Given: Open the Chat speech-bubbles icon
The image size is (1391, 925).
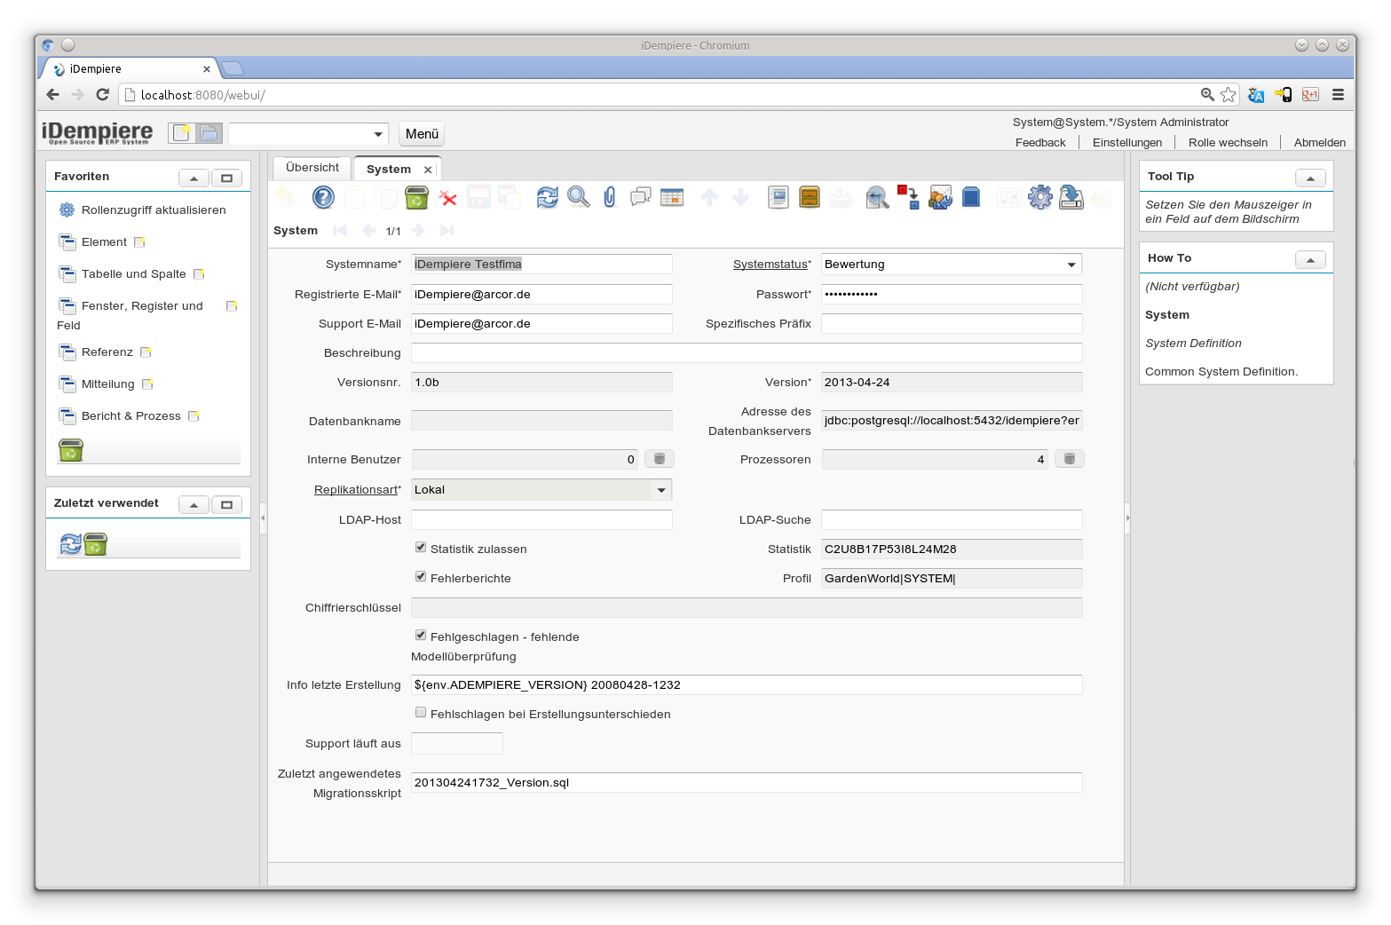Looking at the screenshot, I should 641,197.
